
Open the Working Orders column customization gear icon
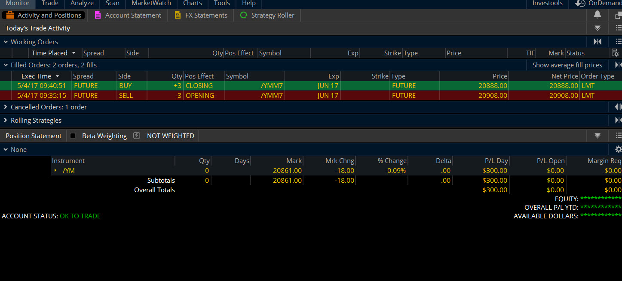pos(615,53)
